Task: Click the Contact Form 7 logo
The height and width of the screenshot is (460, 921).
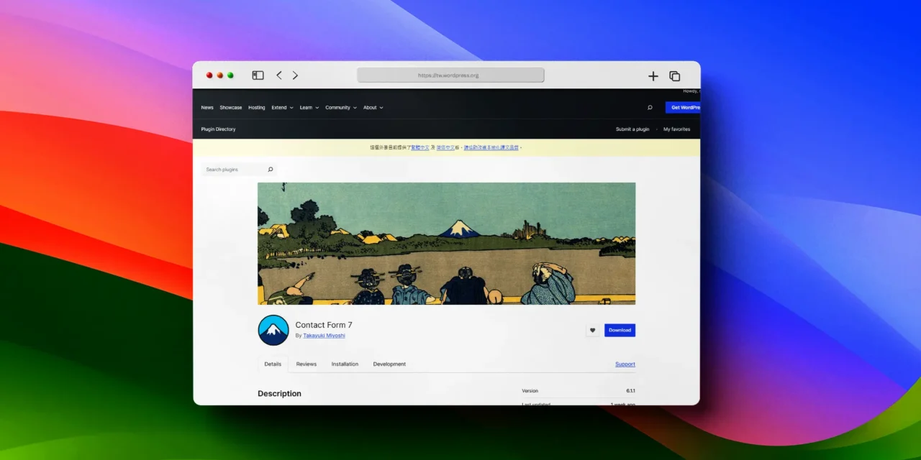Action: tap(273, 330)
